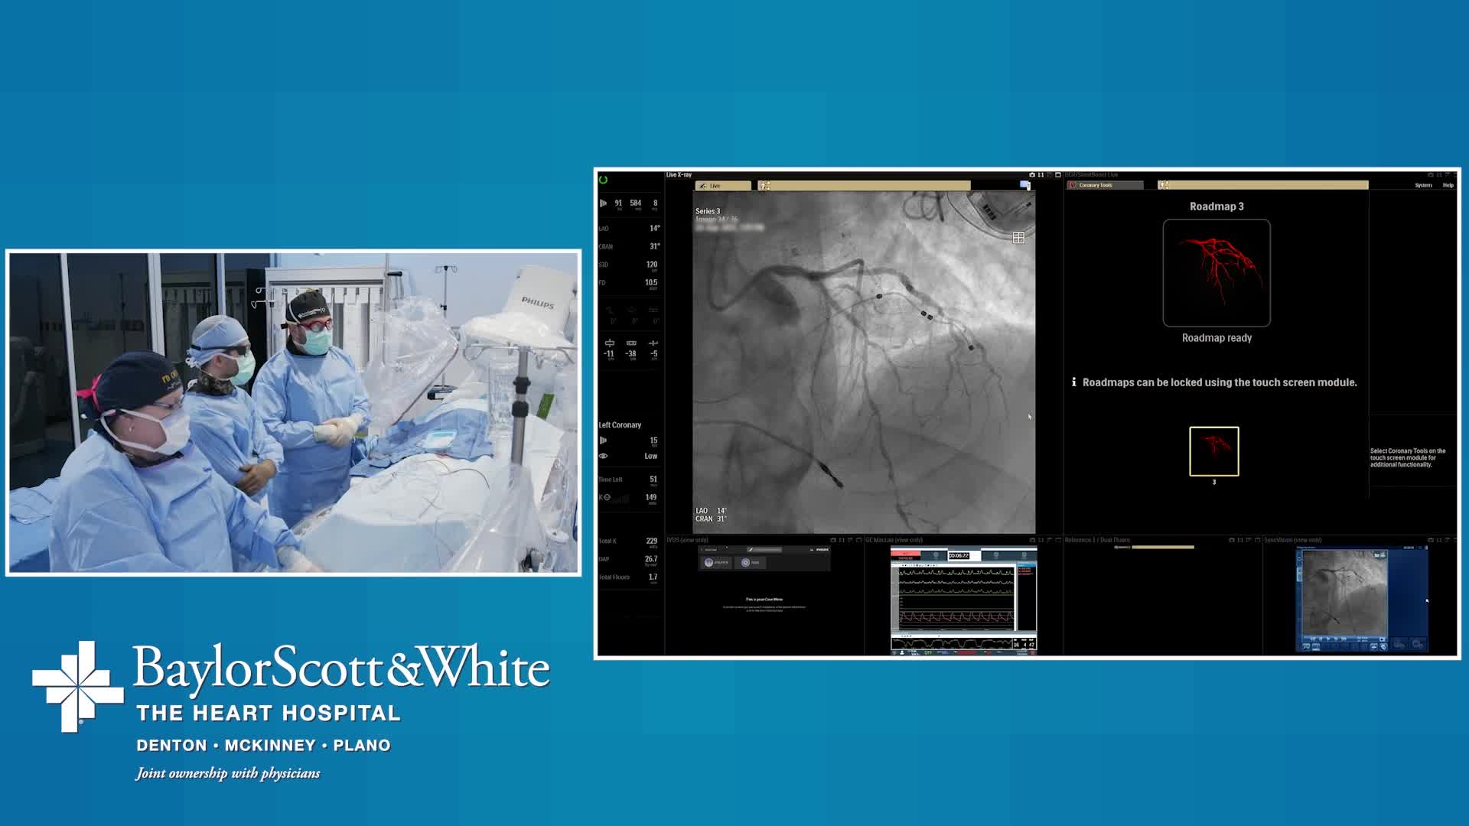This screenshot has height=826, width=1469.
Task: Toggle the table lateral position indicator icon
Action: (x=610, y=343)
